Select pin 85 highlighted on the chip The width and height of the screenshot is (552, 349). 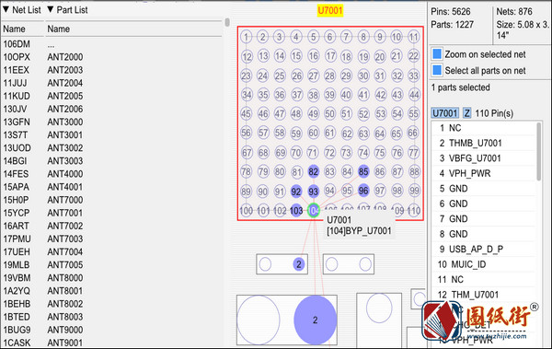(x=363, y=171)
